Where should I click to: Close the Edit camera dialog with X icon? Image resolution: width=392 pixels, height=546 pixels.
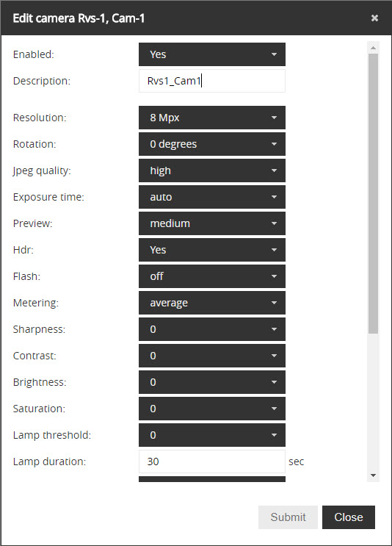tap(374, 18)
